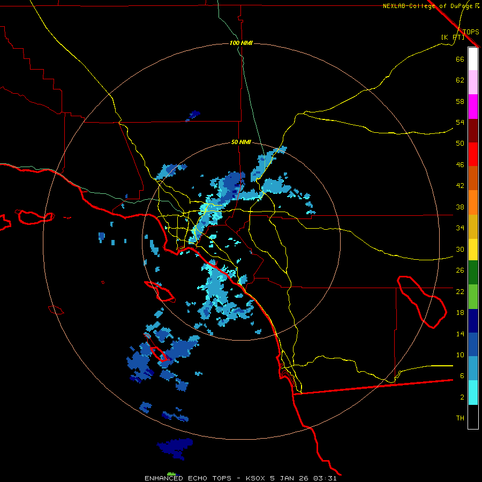The height and width of the screenshot is (482, 482).
Task: Click the small green echo at bottom edge
Action: (x=171, y=474)
